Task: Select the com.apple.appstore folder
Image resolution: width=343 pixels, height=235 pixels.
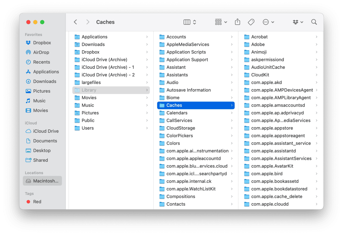Action: click(x=281, y=128)
